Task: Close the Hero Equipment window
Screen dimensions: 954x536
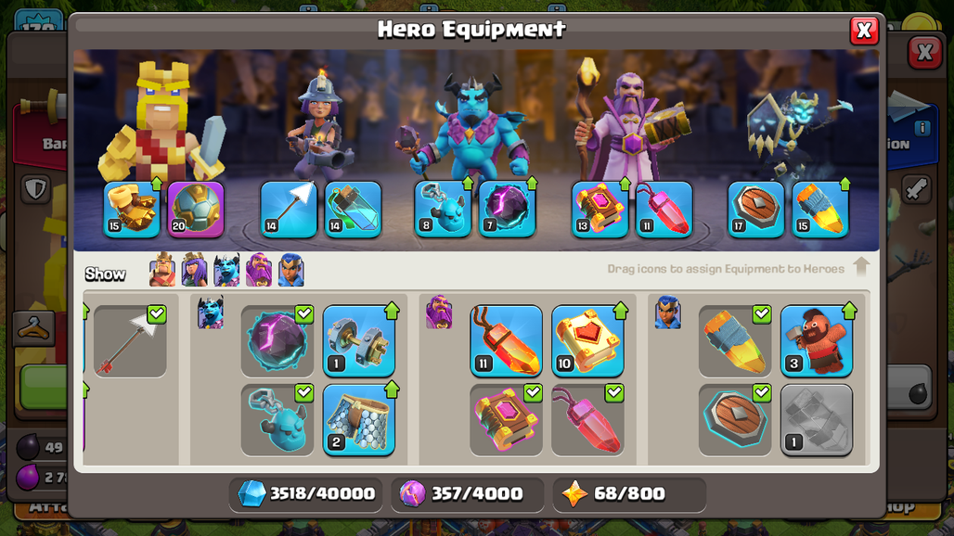Action: [864, 31]
